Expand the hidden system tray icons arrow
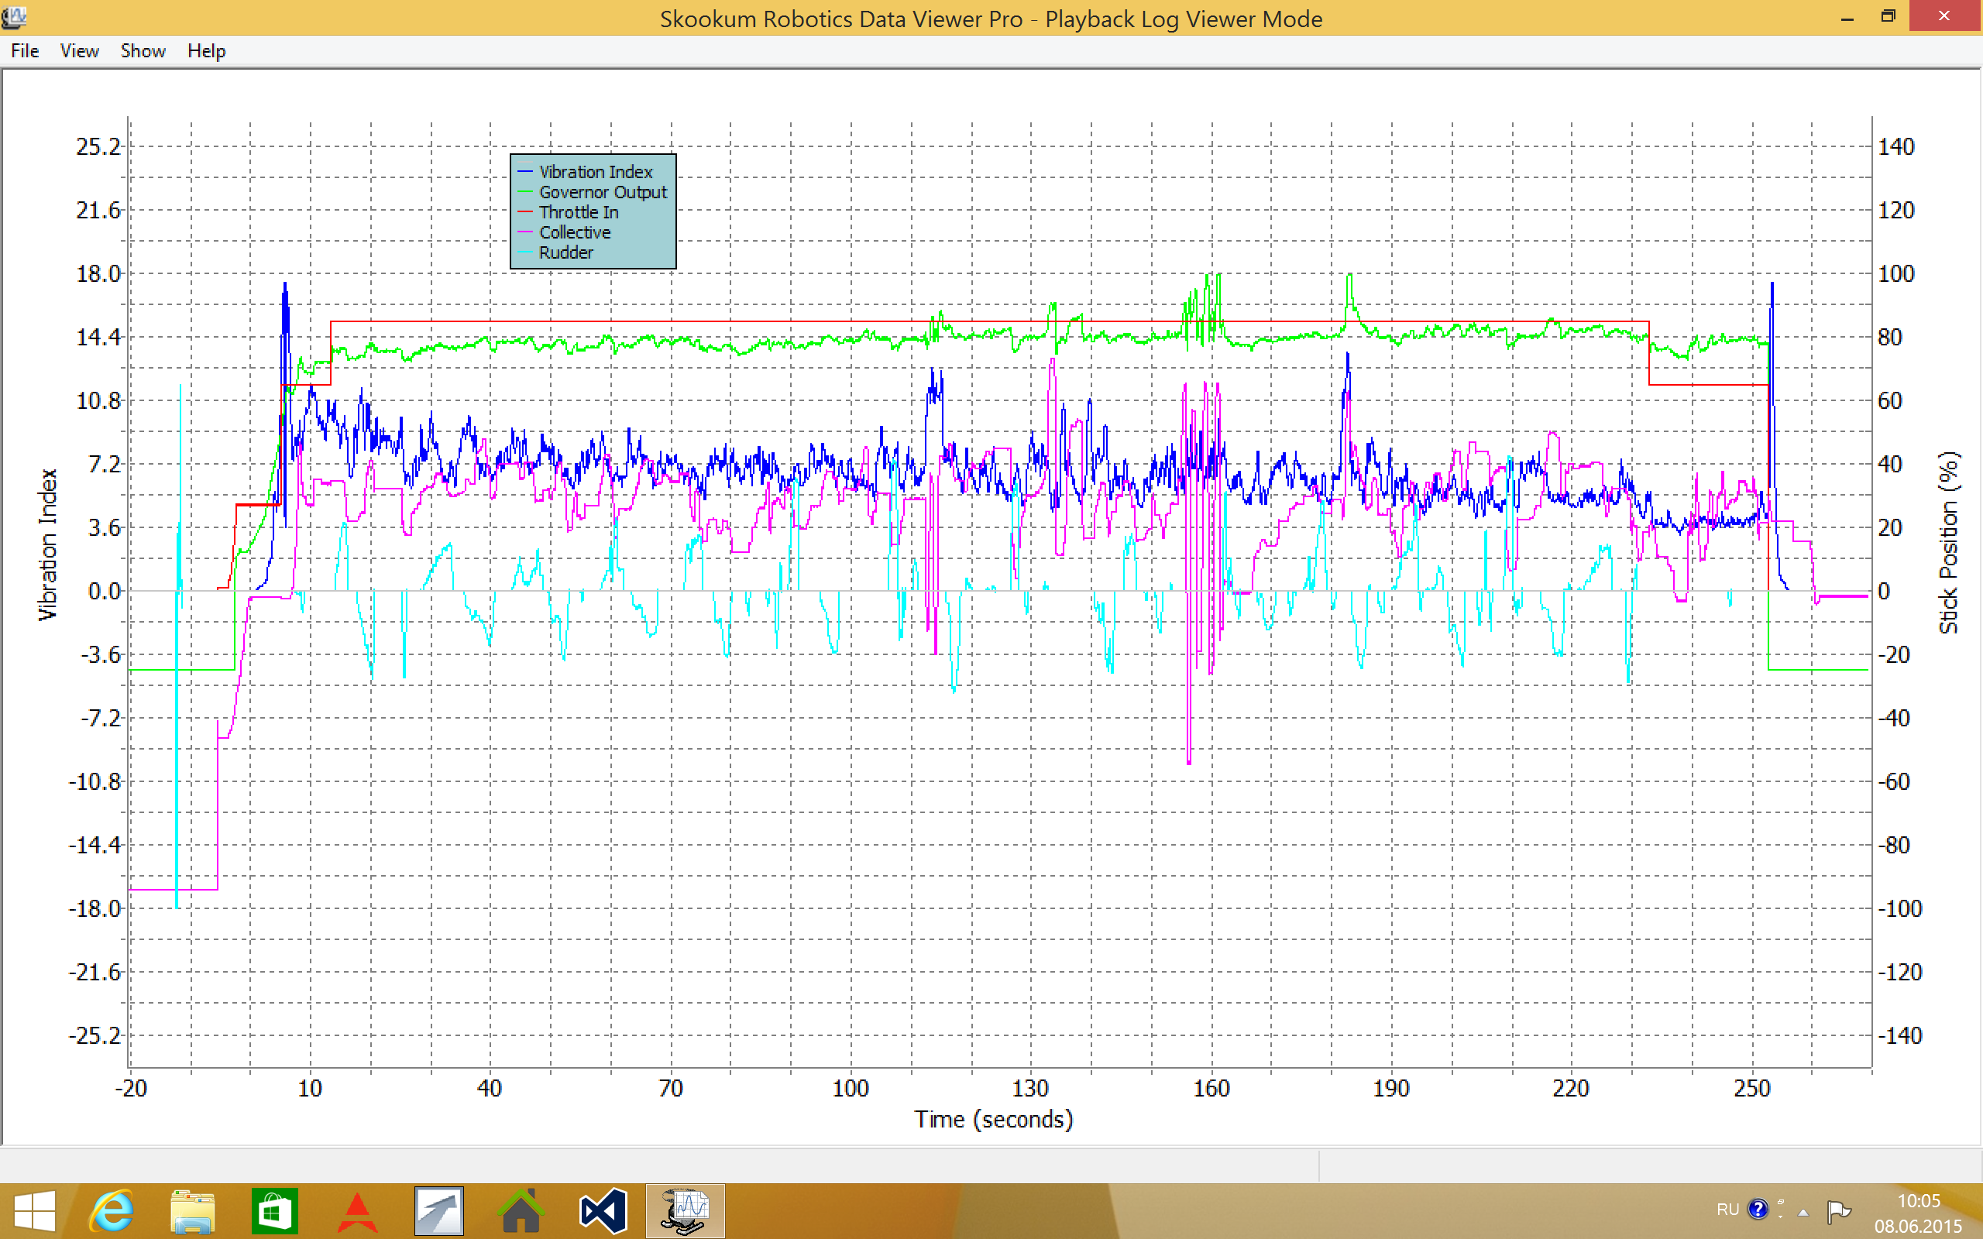Image resolution: width=1983 pixels, height=1239 pixels. click(1803, 1212)
